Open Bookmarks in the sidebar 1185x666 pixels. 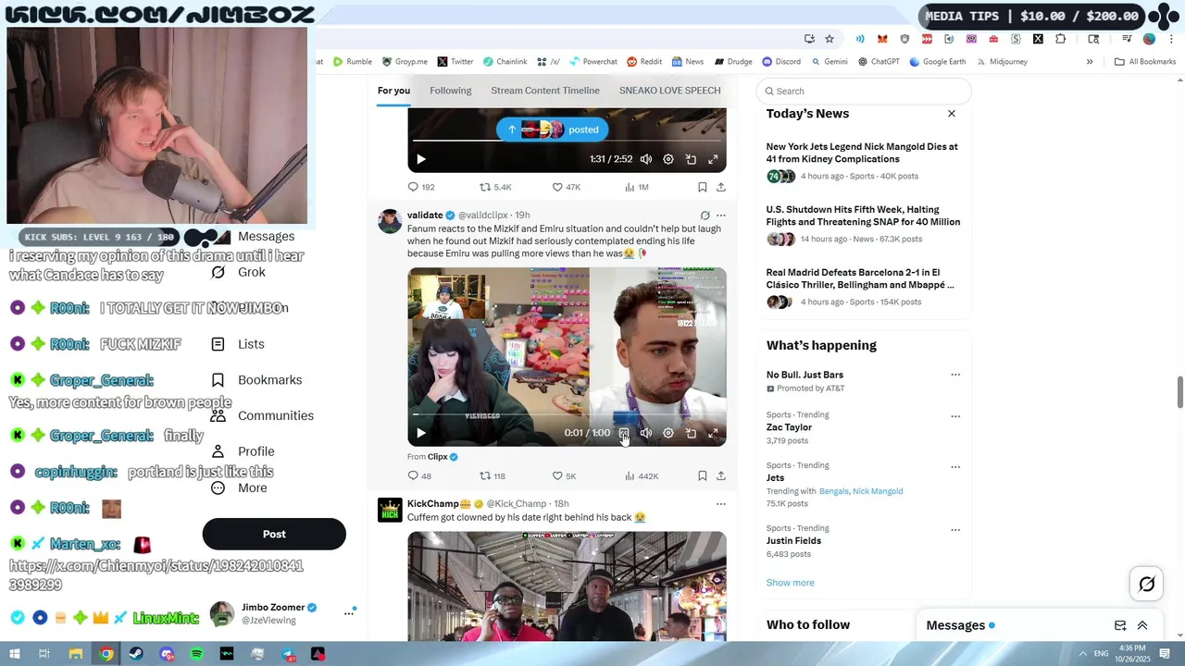click(256, 380)
